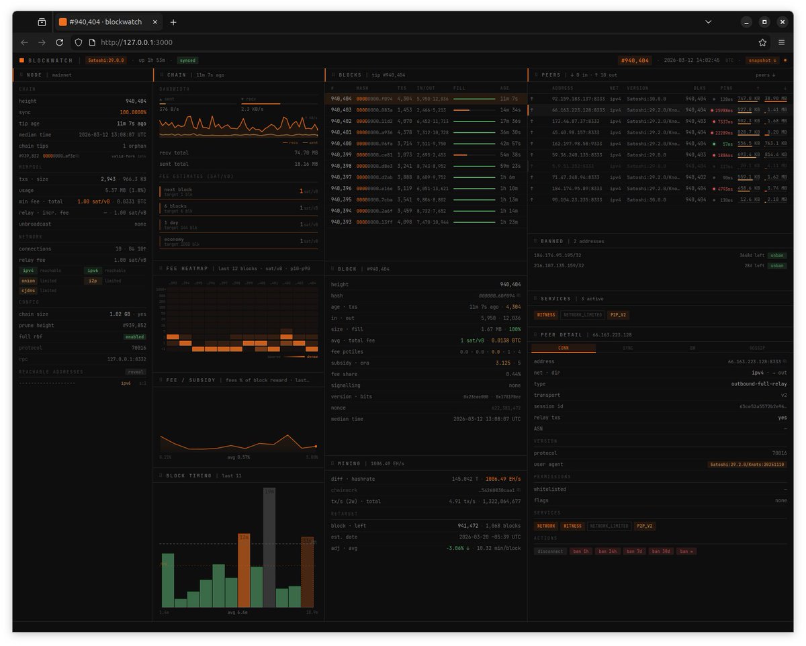Click the orange 12m block timing bar
This screenshot has height=646, width=806.
[244, 570]
